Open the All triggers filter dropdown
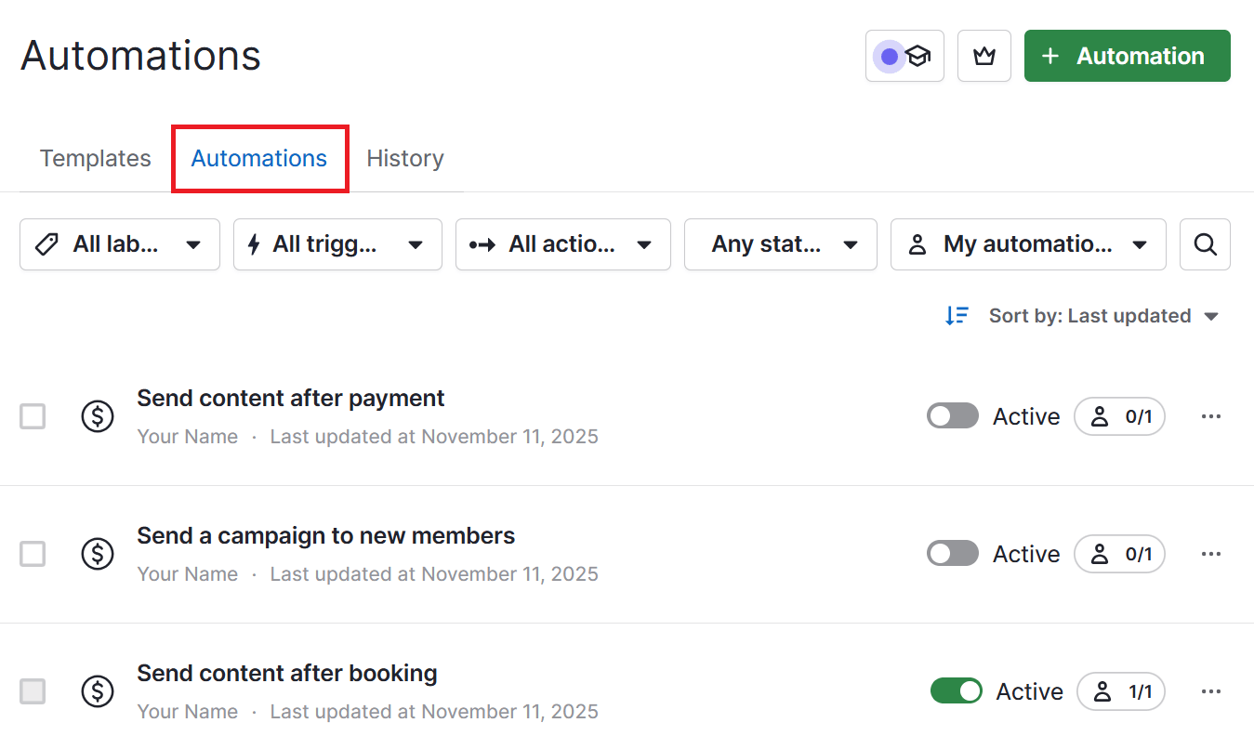This screenshot has width=1254, height=749. 337,244
